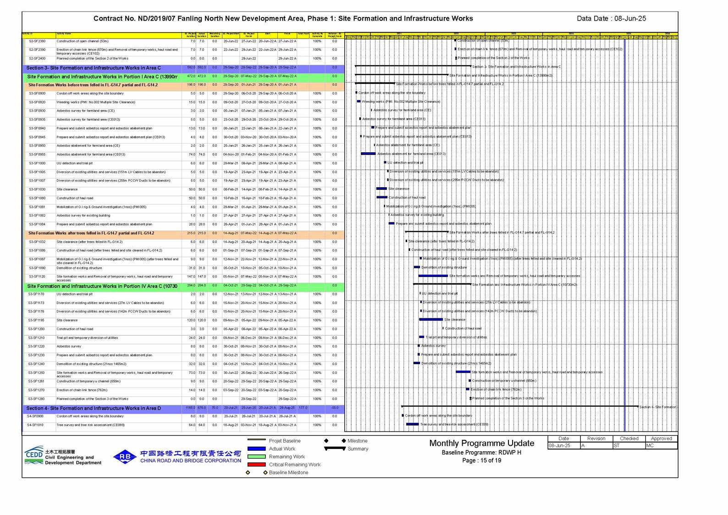This screenshot has height=515, width=728.
Task: Click the 'Page : 15 of 19' label
Action: [481, 460]
